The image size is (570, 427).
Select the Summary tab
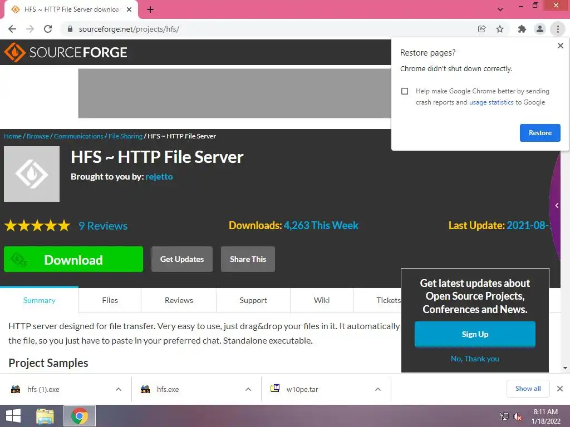click(40, 300)
